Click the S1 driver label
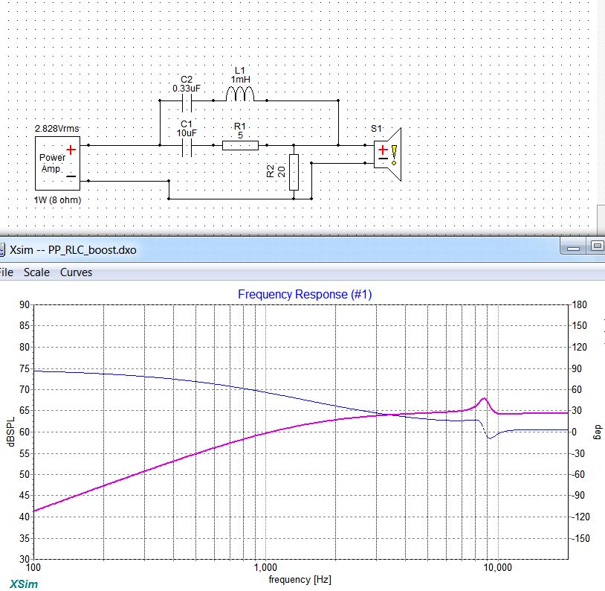The width and height of the screenshot is (605, 591). coord(376,129)
